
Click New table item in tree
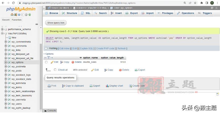click(14, 37)
